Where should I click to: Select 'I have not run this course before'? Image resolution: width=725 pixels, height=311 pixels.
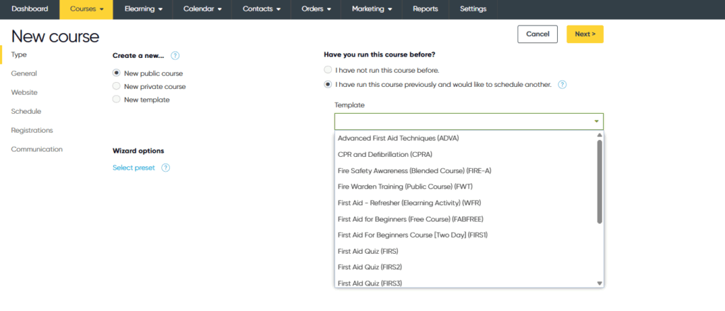[328, 70]
